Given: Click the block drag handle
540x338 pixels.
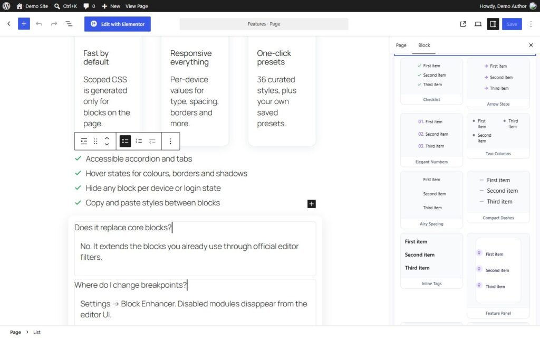Looking at the screenshot, I should 96,141.
